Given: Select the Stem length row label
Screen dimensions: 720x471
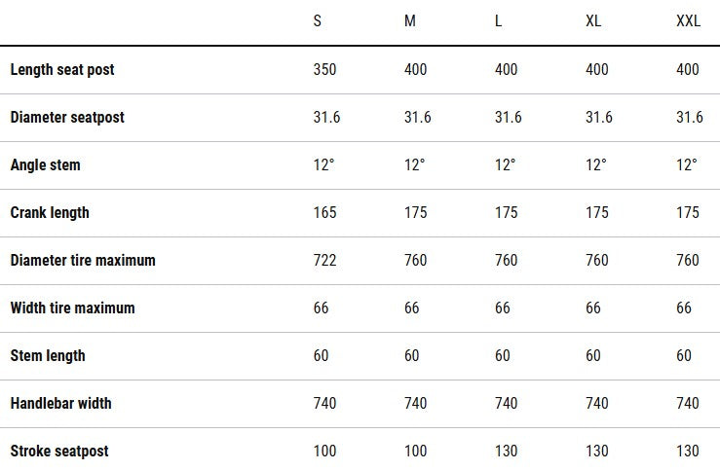Looking at the screenshot, I should pyautogui.click(x=48, y=356).
